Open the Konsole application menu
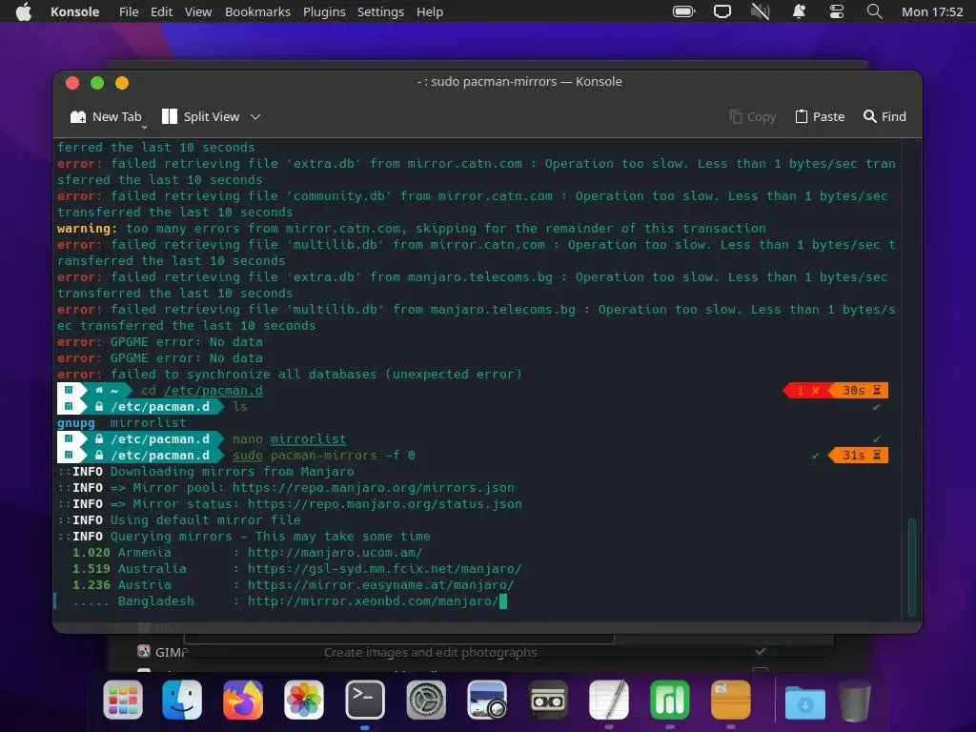The width and height of the screenshot is (976, 732). [74, 11]
